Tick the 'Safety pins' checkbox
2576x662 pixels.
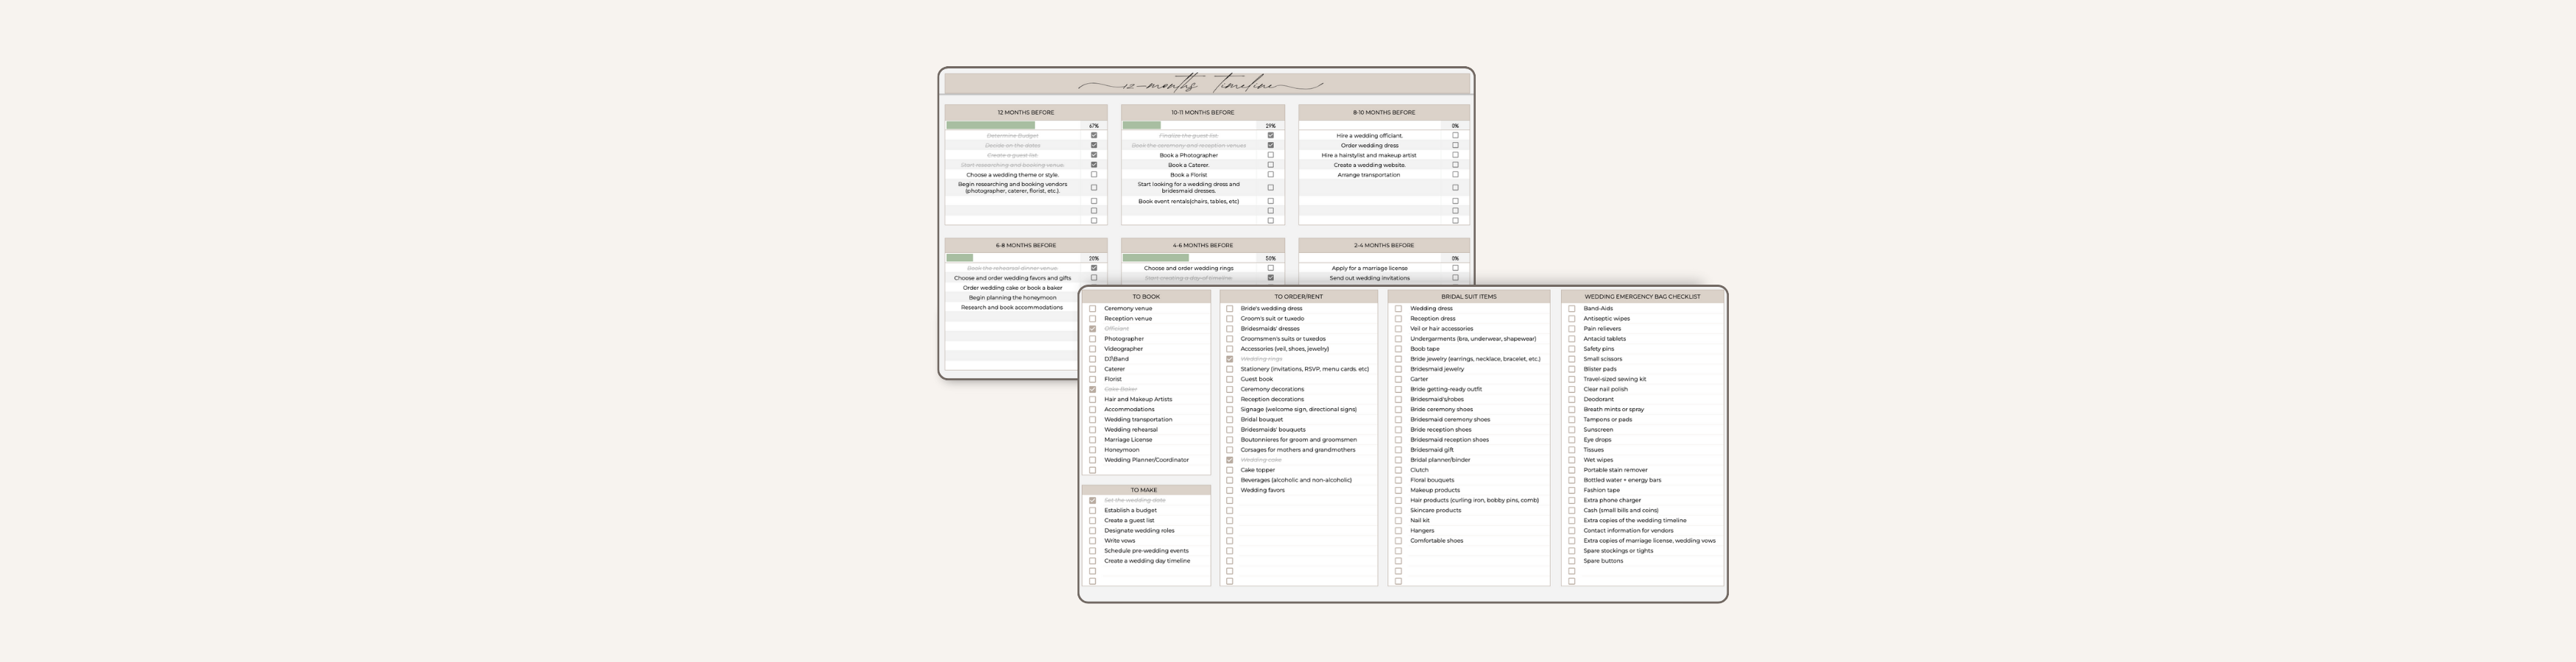pos(1572,349)
